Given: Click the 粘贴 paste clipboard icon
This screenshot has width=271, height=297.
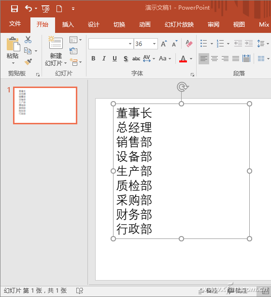Looking at the screenshot, I should 13,44.
